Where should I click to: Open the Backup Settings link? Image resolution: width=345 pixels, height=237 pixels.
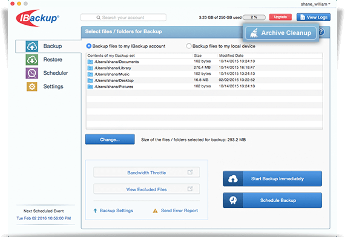click(116, 210)
